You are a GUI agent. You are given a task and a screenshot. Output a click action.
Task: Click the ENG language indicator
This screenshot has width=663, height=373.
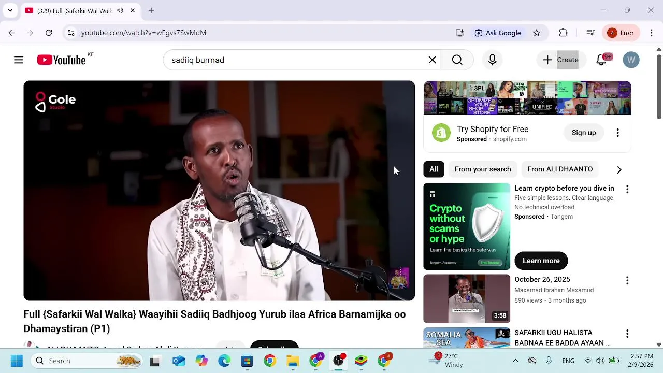(568, 361)
